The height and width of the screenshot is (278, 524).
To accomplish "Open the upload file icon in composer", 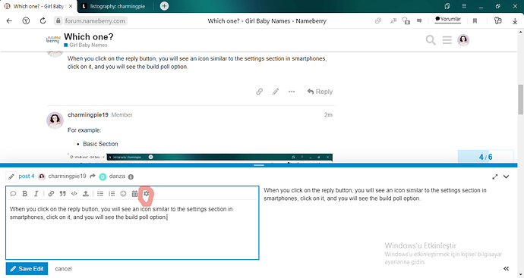I will [86, 194].
